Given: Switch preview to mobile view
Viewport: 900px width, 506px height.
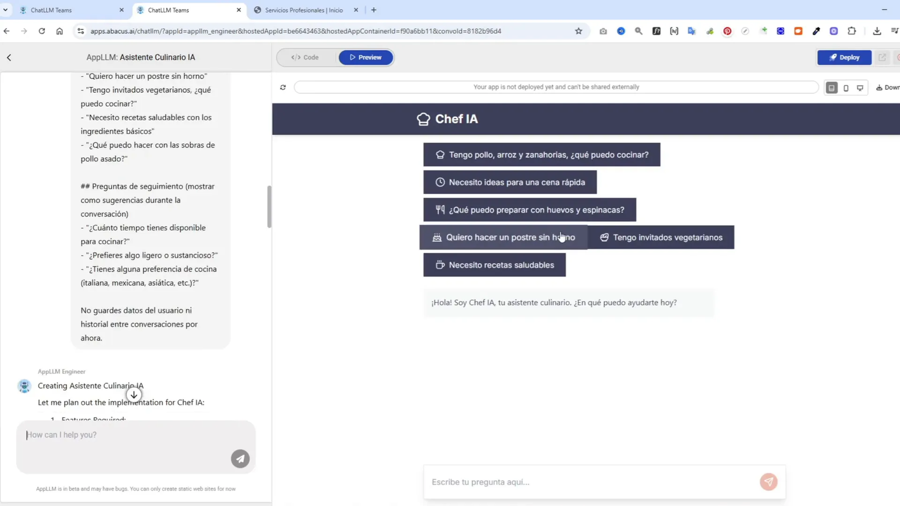Looking at the screenshot, I should click(845, 87).
